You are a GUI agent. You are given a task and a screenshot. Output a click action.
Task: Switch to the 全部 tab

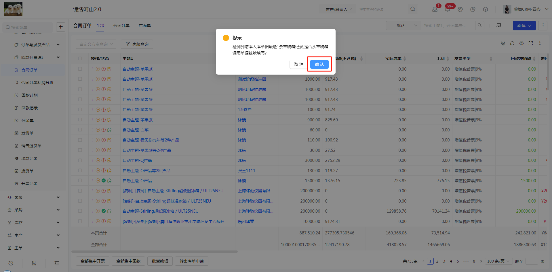point(100,26)
